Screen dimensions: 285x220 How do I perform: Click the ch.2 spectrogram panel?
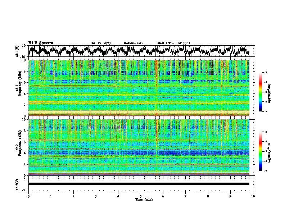pos(139,147)
